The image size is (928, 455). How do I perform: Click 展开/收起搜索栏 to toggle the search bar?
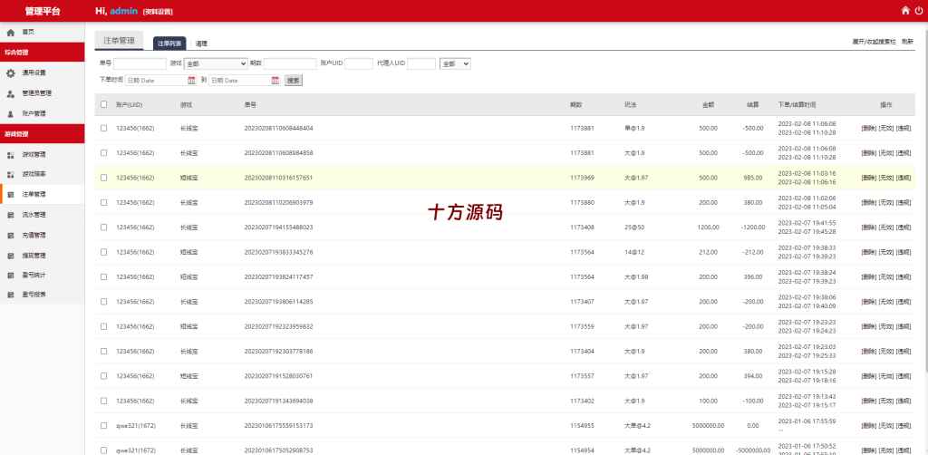(x=874, y=42)
